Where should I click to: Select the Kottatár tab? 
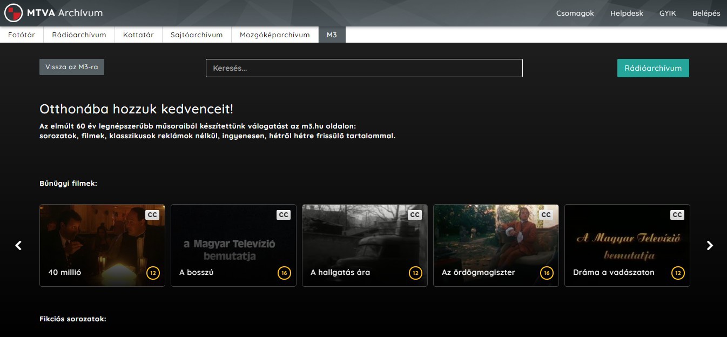pos(138,35)
